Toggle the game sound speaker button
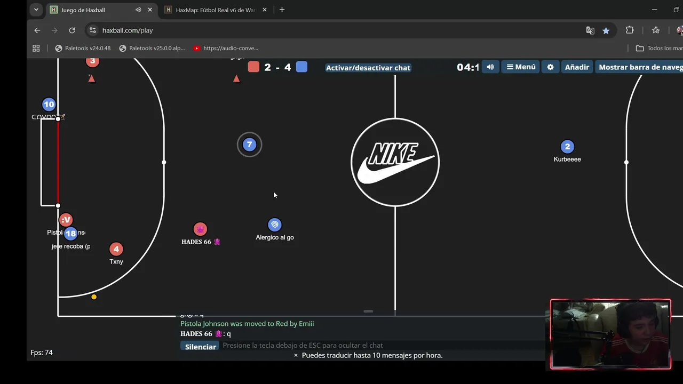The height and width of the screenshot is (384, 683). (490, 67)
